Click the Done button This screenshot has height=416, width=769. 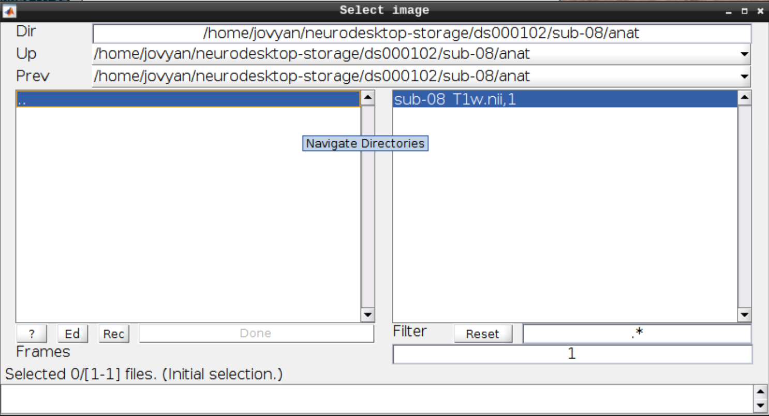click(x=256, y=334)
